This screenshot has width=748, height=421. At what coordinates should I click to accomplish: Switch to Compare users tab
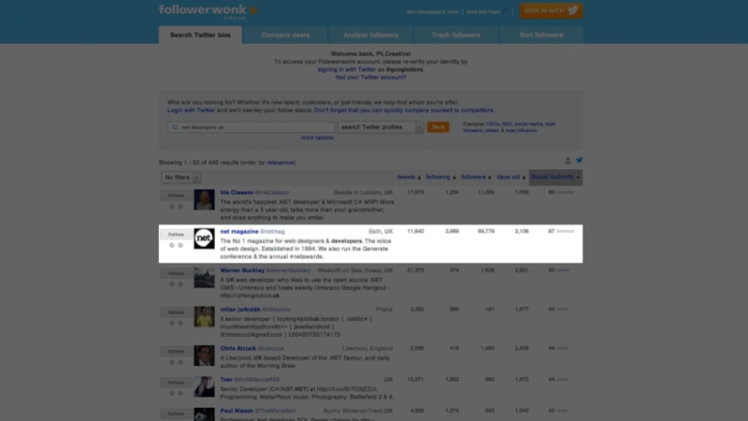[x=285, y=35]
